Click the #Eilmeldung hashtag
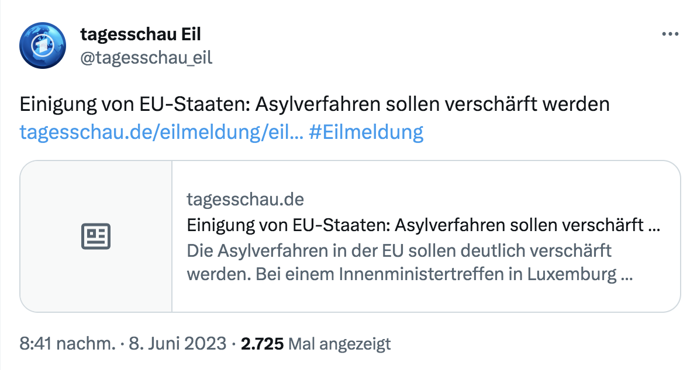The image size is (697, 370). (x=365, y=132)
